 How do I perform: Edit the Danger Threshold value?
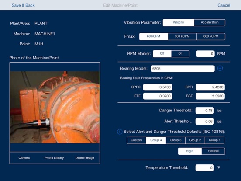[205, 111]
